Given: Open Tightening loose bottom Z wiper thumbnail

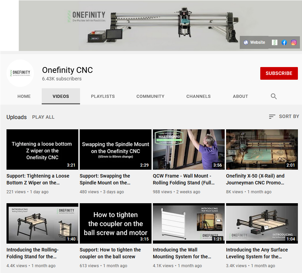Looking at the screenshot, I should (x=42, y=149).
